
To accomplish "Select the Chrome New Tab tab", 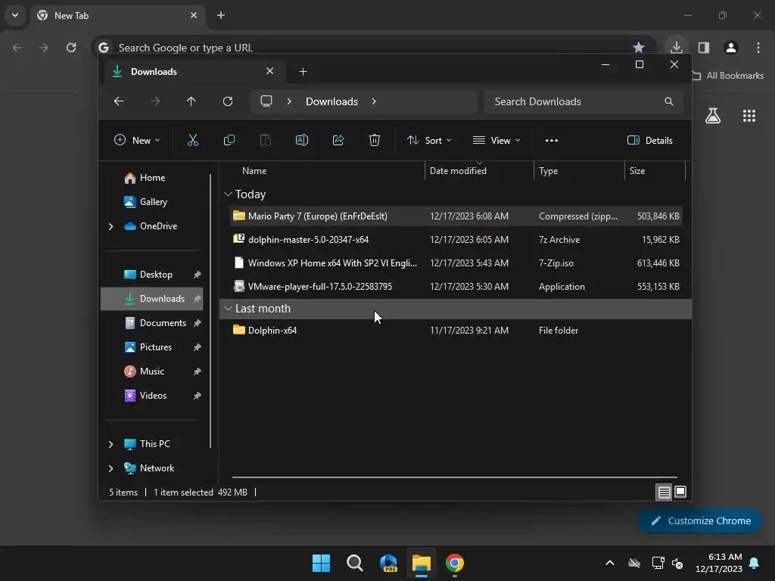I will pyautogui.click(x=117, y=15).
